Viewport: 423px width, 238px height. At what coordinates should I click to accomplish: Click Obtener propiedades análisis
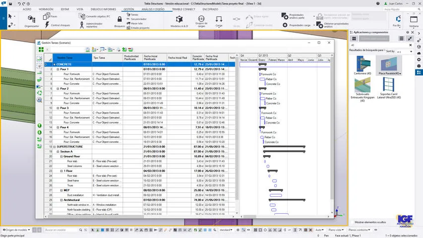[333, 25]
